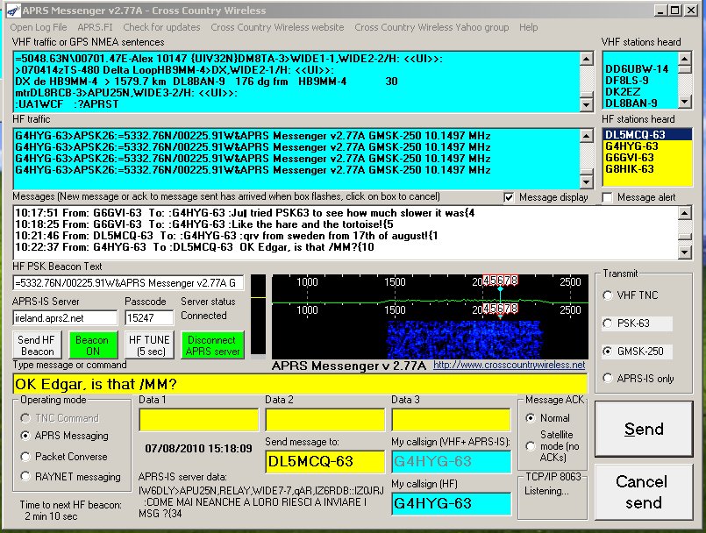Image resolution: width=706 pixels, height=533 pixels.
Task: Click the hare and the tortoise message
Action: point(204,224)
